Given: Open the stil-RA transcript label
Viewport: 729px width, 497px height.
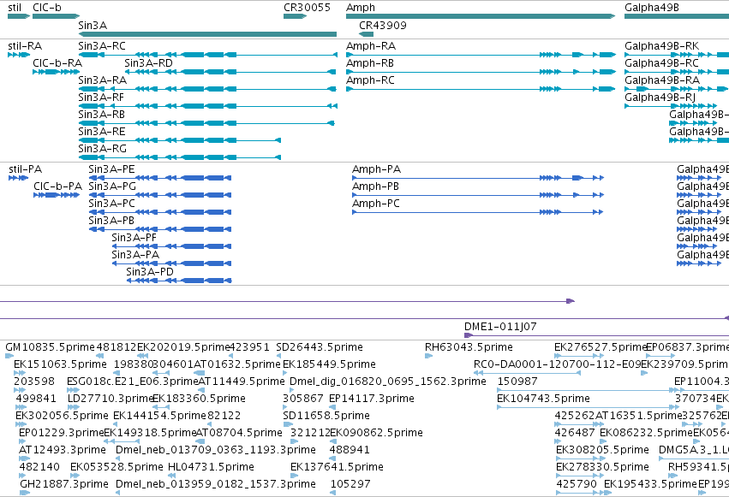Looking at the screenshot, I should 25,46.
